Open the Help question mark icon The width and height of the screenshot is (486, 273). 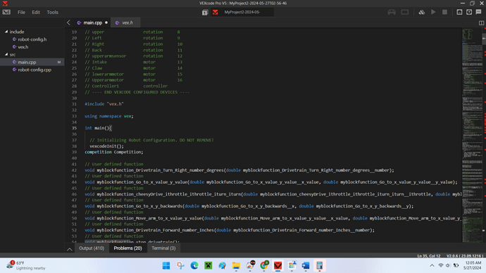point(469,13)
